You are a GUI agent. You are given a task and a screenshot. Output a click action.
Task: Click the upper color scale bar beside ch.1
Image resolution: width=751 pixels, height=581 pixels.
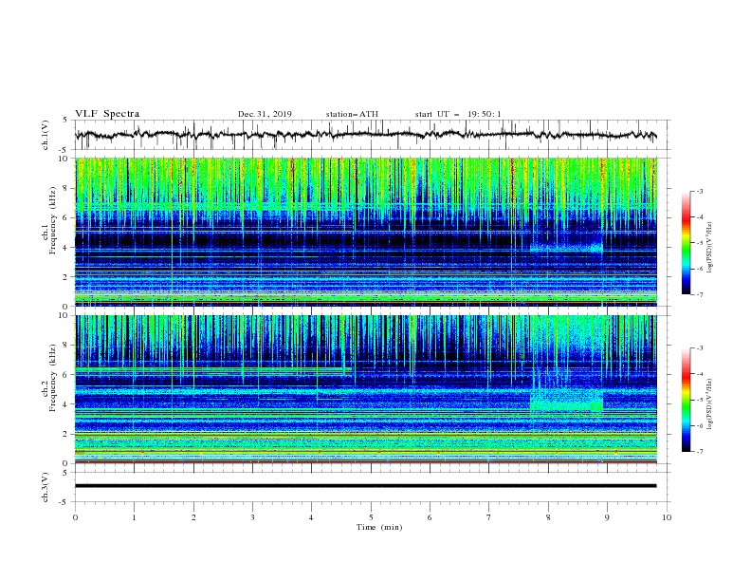(687, 243)
